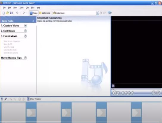Screen dimensions: 162x123
Task: Click the preview monitor seek bar
Action: click(137, 89)
